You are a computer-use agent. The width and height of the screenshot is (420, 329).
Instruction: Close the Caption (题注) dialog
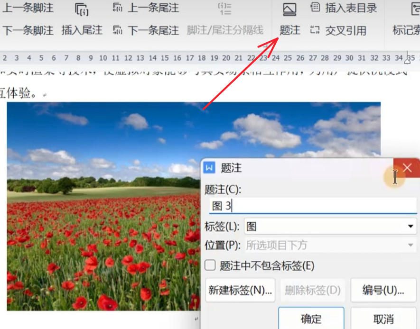[407, 168]
